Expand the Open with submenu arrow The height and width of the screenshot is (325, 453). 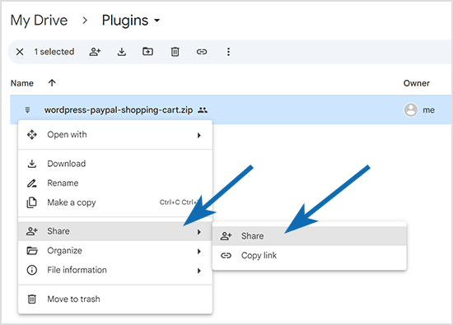pyautogui.click(x=198, y=135)
